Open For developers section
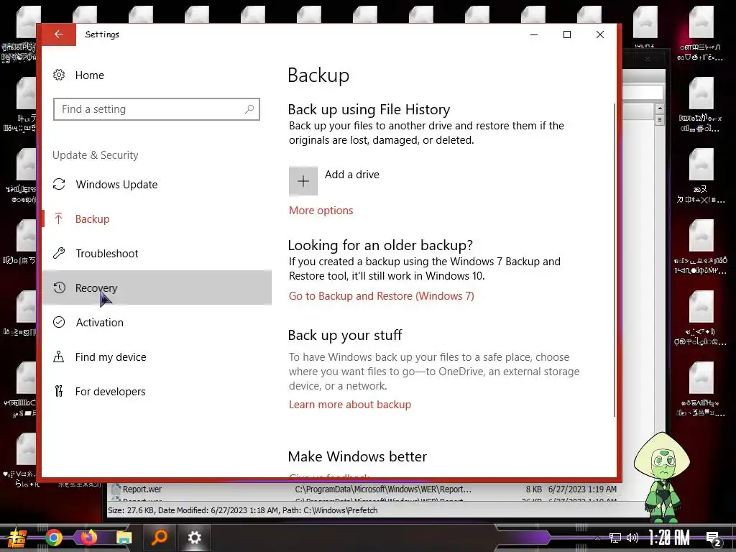Viewport: 736px width, 552px height. click(x=156, y=392)
